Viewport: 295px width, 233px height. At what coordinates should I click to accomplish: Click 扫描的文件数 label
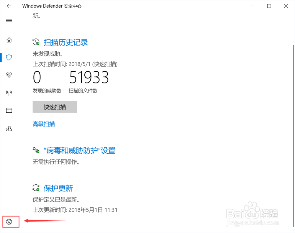pyautogui.click(x=83, y=91)
